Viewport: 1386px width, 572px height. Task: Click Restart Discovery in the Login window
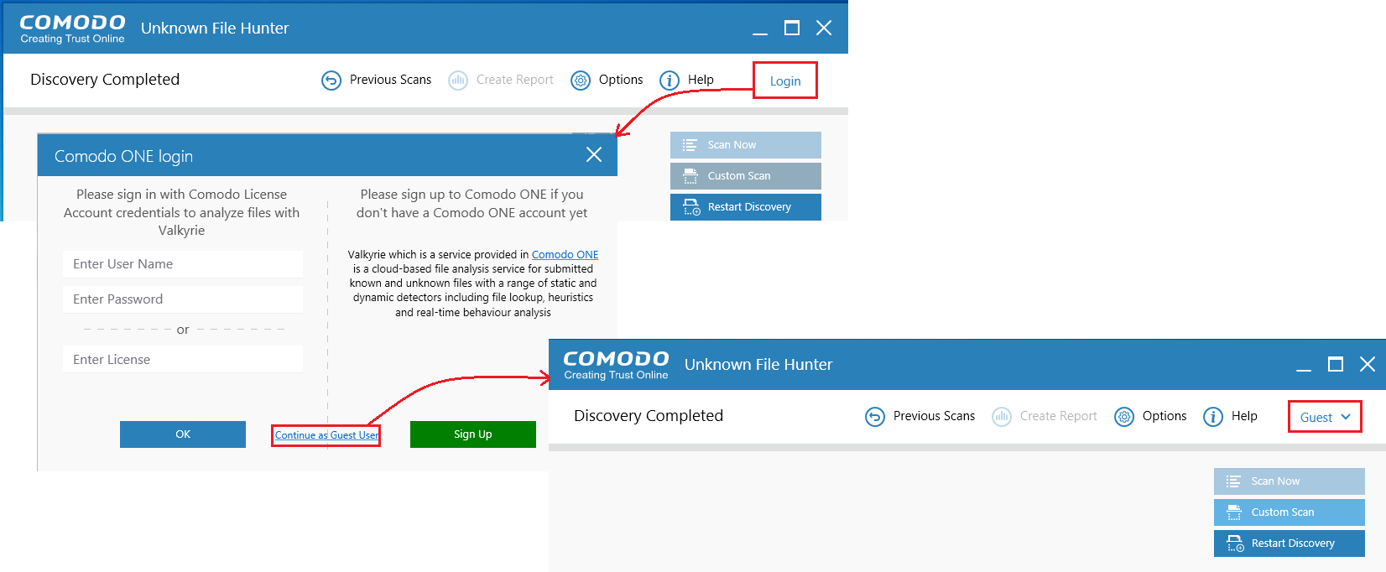pyautogui.click(x=746, y=207)
